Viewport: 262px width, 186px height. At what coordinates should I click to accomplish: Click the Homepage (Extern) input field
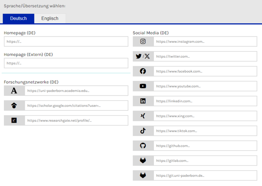[66, 63]
